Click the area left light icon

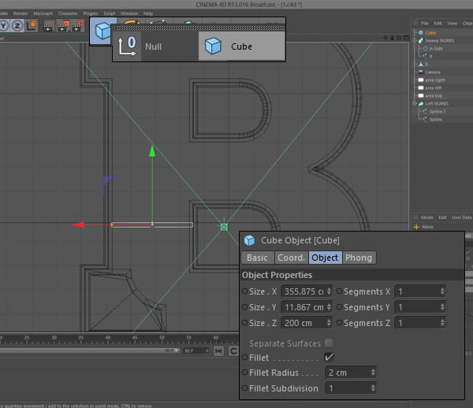(421, 87)
